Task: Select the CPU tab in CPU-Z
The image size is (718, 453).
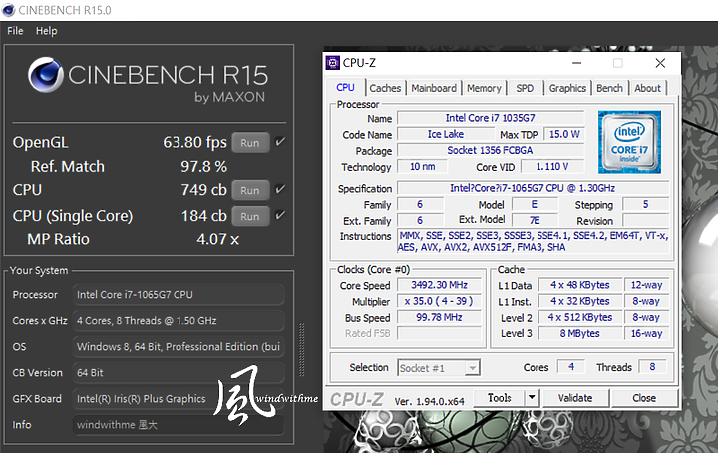Action: pyautogui.click(x=345, y=88)
